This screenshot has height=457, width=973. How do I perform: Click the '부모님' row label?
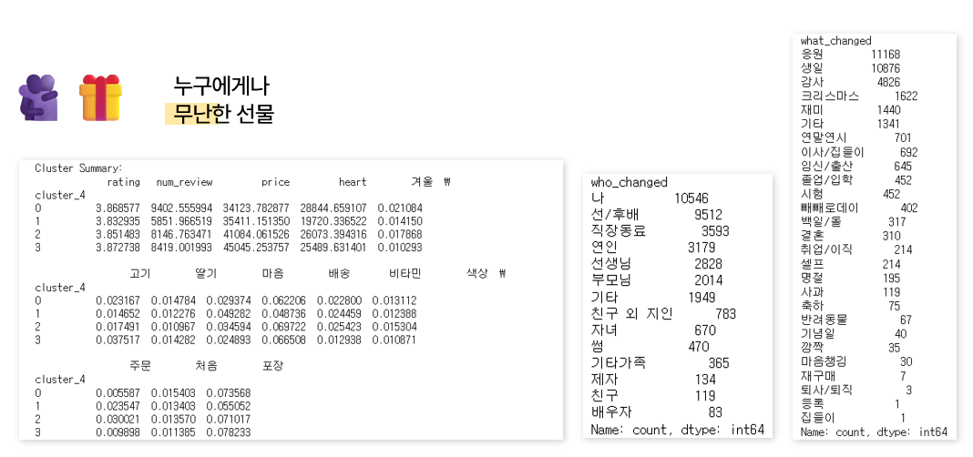coord(610,281)
